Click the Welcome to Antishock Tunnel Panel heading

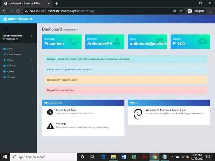(x=166, y=110)
